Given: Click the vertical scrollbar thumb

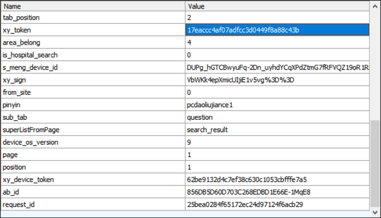Looking at the screenshot, I should [375, 163].
